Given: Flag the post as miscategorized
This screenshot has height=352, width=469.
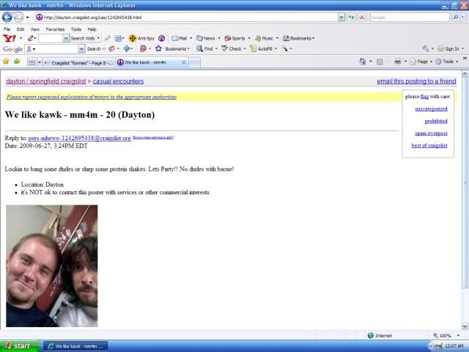Looking at the screenshot, I should tap(431, 109).
